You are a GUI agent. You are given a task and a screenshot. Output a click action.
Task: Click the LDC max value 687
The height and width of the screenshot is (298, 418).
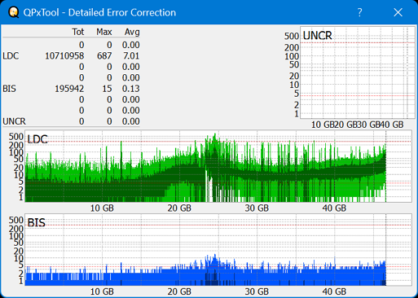(x=104, y=56)
